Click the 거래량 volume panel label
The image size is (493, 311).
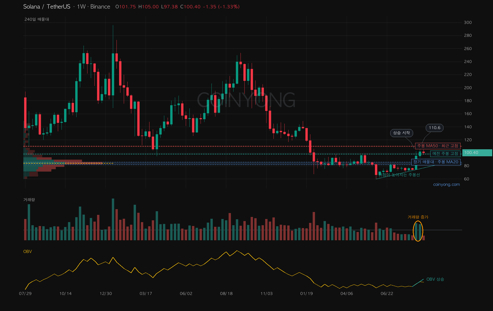click(29, 200)
